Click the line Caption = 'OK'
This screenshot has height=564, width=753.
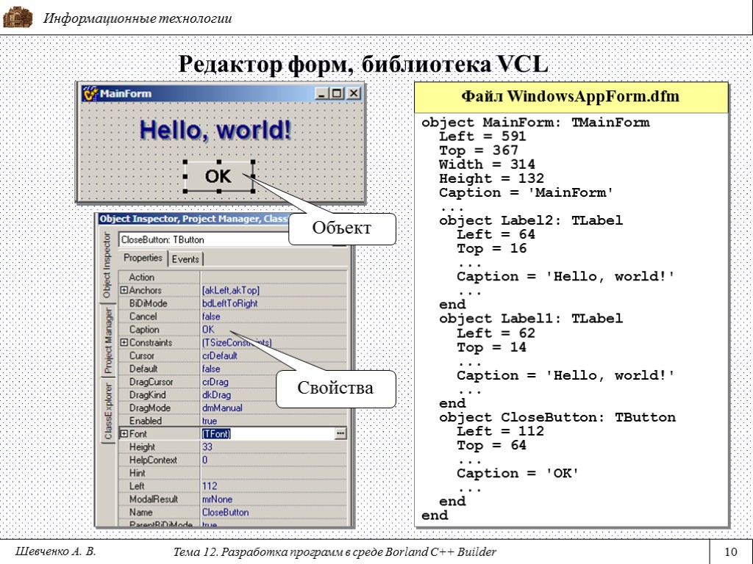[518, 474]
